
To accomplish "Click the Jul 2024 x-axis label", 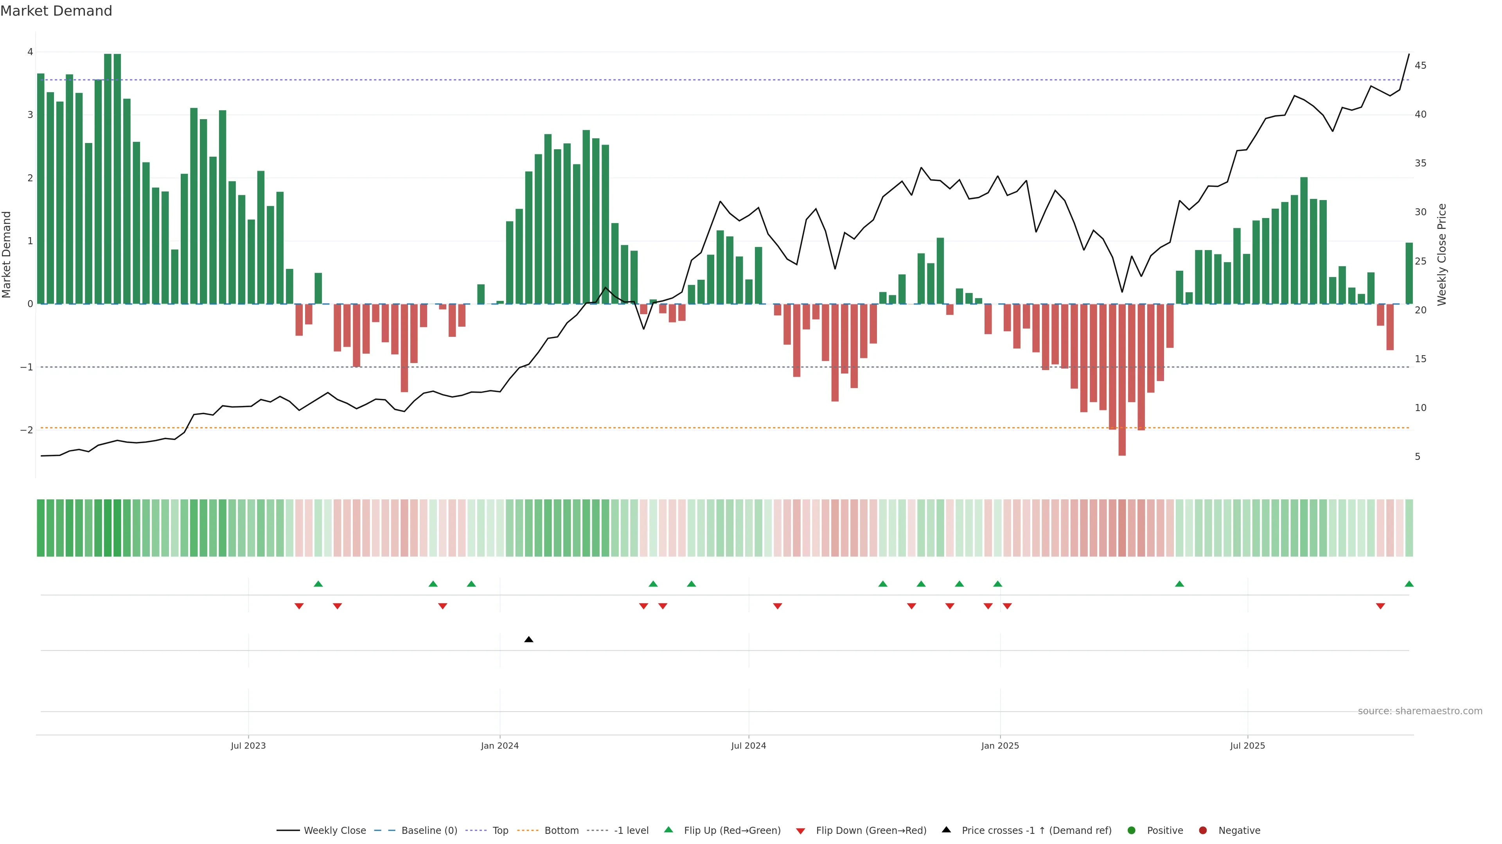I will click(748, 746).
